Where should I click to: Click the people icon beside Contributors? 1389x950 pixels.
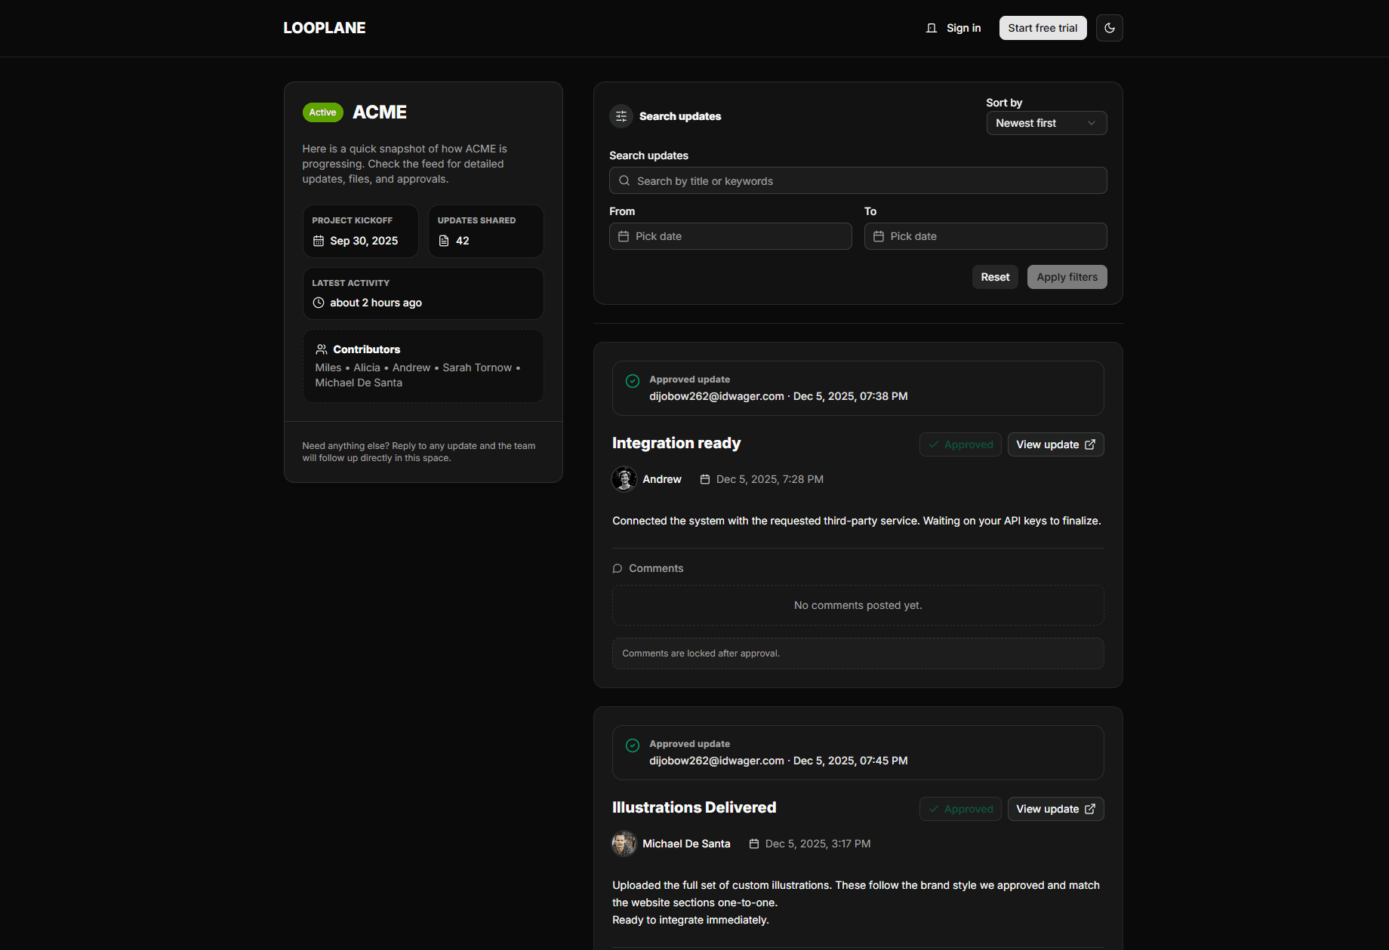coord(321,349)
